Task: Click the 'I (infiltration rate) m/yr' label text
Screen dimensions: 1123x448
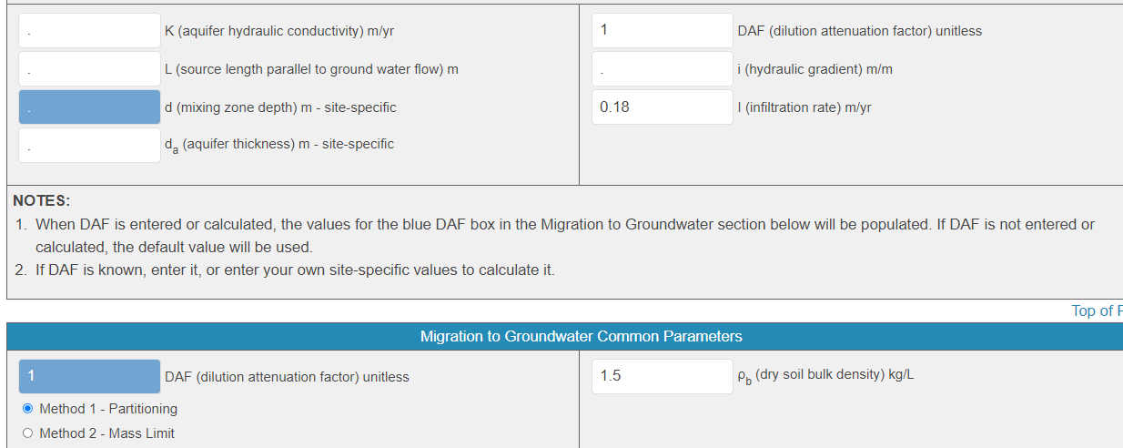Action: (804, 107)
